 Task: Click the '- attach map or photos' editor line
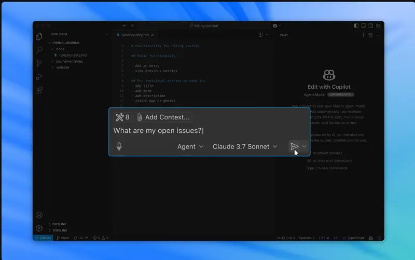(153, 101)
